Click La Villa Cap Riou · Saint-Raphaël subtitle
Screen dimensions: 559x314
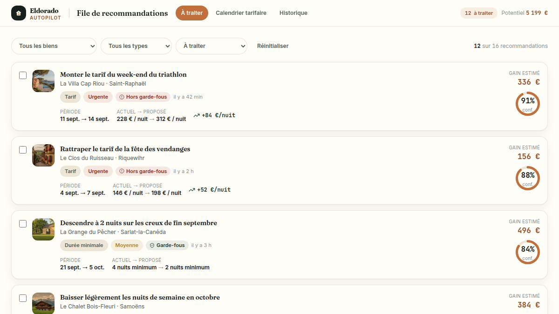pyautogui.click(x=103, y=84)
